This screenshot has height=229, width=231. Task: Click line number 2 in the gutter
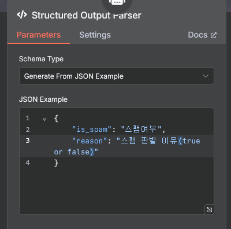click(x=28, y=130)
